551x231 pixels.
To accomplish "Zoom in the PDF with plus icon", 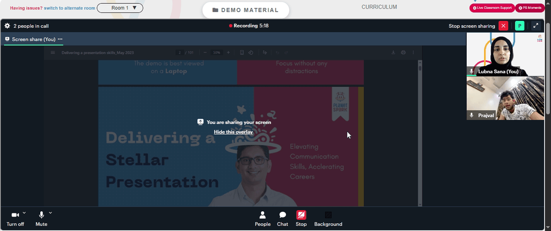I will click(229, 53).
